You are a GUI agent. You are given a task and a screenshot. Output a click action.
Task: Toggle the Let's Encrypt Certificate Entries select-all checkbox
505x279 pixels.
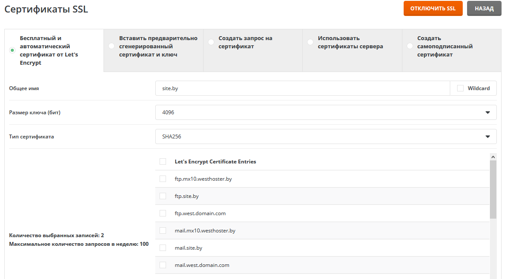[x=163, y=162]
